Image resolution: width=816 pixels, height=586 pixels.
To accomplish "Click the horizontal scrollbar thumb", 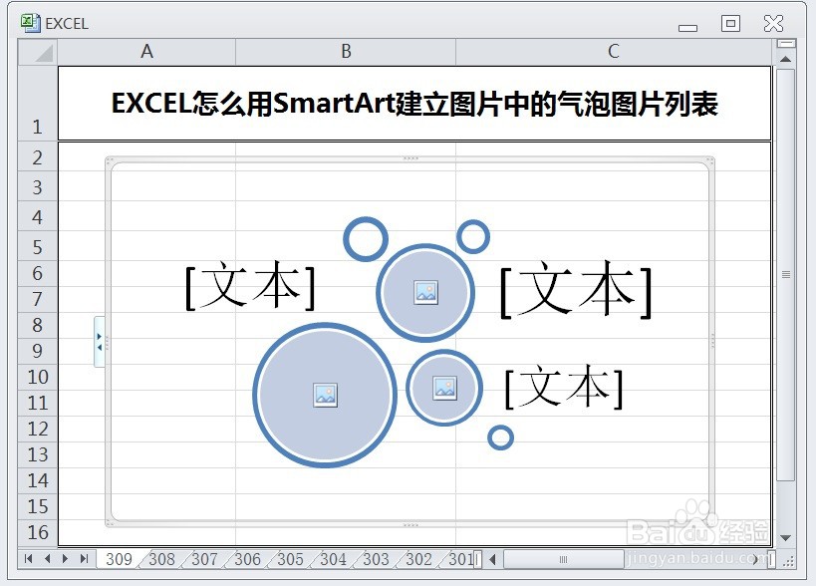I will click(564, 560).
